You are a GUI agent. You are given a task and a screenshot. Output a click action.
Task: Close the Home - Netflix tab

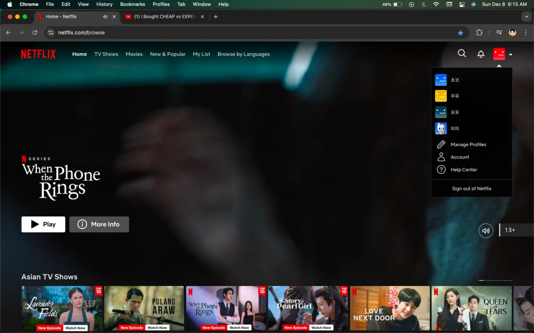coord(114,17)
